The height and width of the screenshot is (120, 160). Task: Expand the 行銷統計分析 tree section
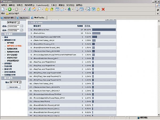[3, 75]
